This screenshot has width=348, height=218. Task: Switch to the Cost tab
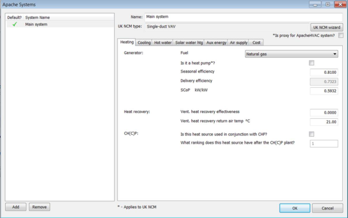point(256,43)
